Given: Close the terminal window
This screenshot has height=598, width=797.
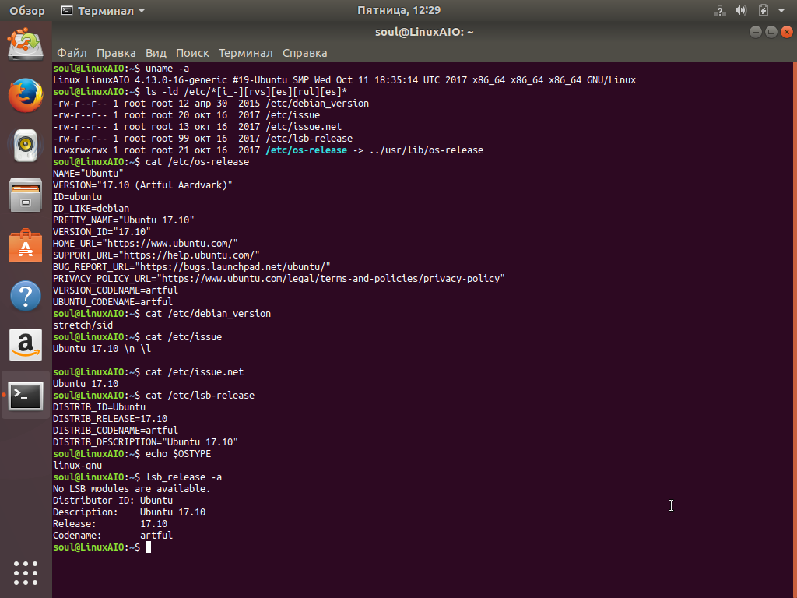Looking at the screenshot, I should tap(787, 32).
